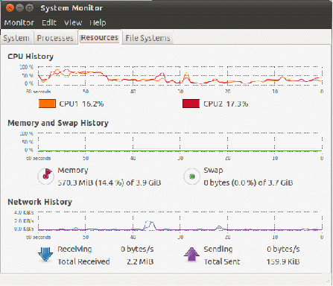Select the Resources tab

[100, 37]
